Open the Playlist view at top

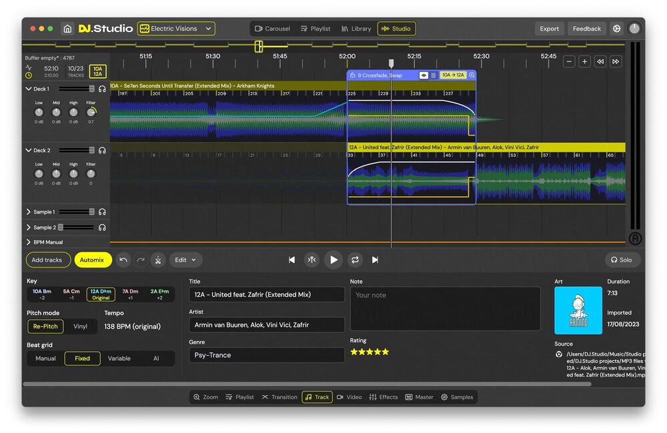pos(315,29)
